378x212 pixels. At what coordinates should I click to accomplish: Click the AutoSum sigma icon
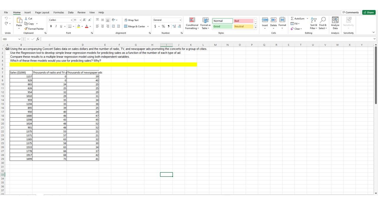292,19
